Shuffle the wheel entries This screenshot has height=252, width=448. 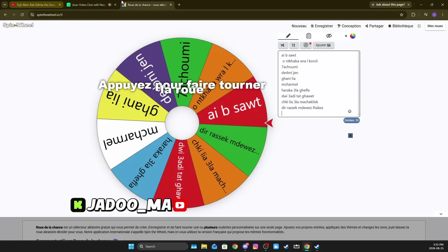282,45
